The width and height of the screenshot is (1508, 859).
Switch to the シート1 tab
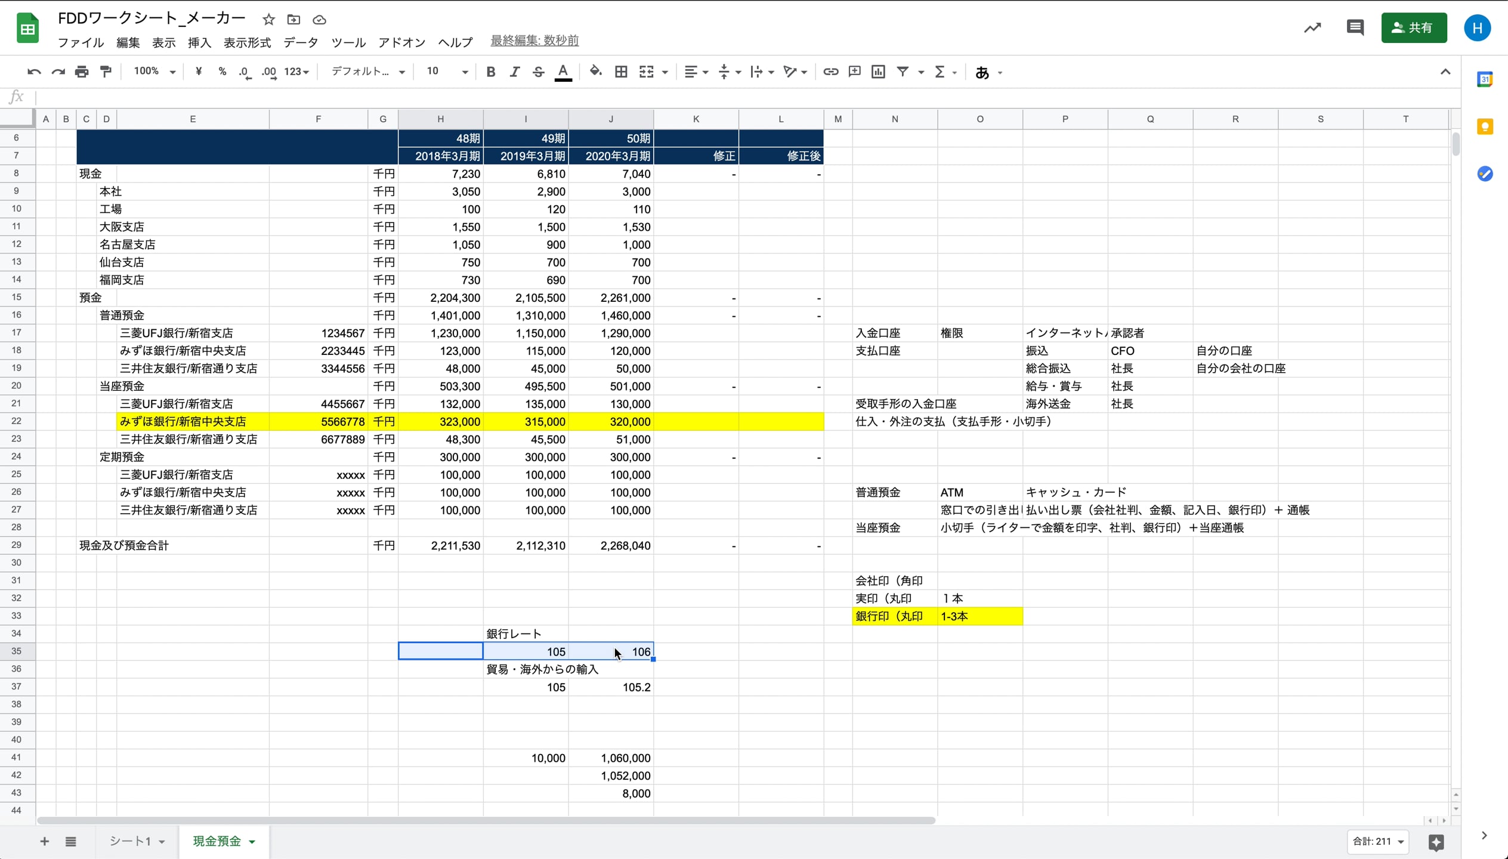click(132, 841)
